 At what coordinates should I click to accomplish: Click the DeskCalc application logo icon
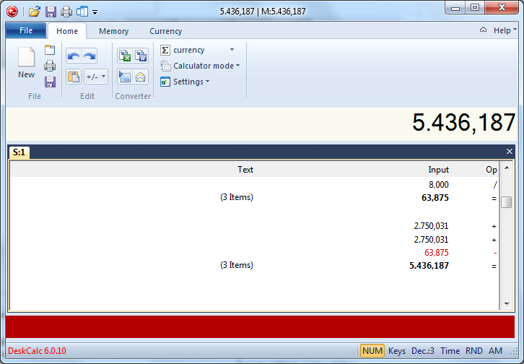pos(12,12)
